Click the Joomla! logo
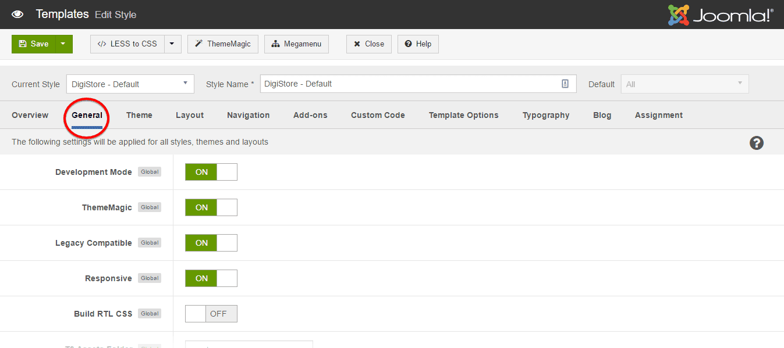Viewport: 784px width, 348px height. [721, 15]
